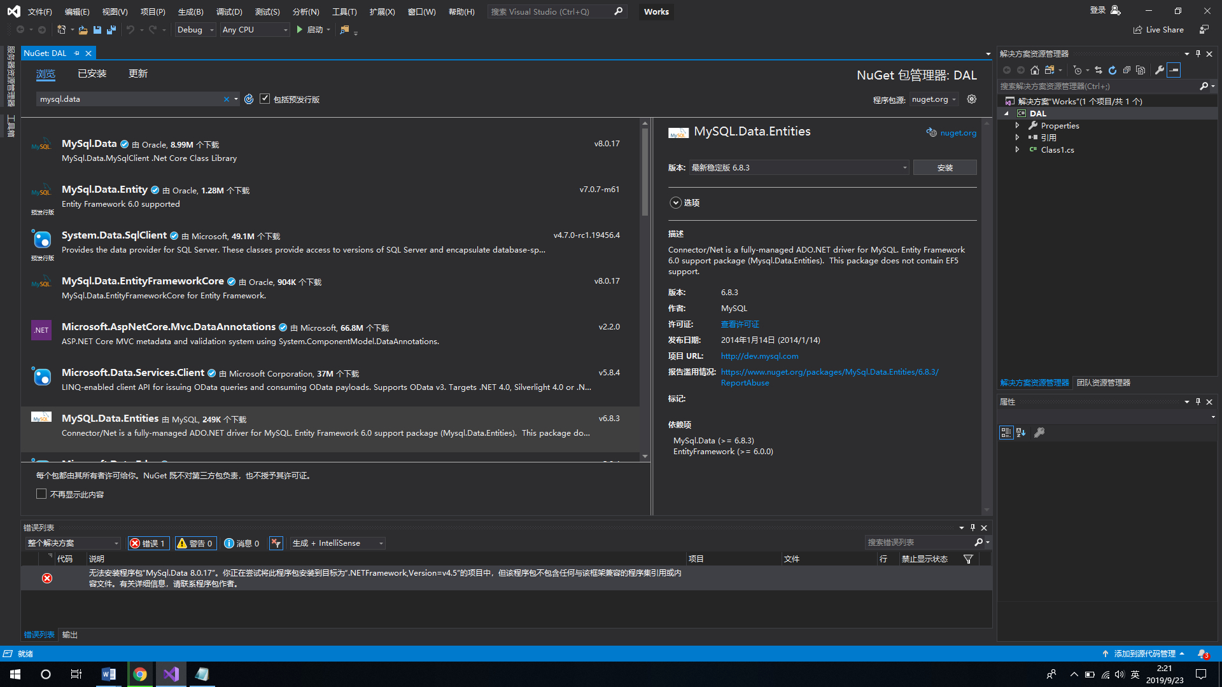Open Task View on the taskbar
Screen dimensions: 1222x687
click(76, 674)
